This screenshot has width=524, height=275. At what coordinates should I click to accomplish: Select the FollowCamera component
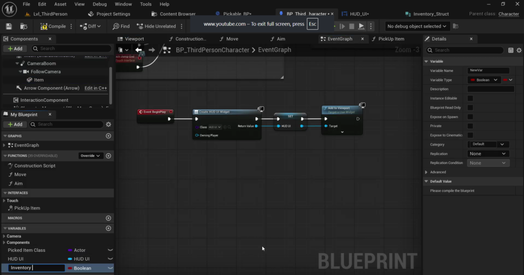46,72
